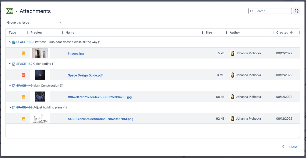Open the Space Design Guide.pdf link
Screen dimensions: 306x158
tap(85, 75)
